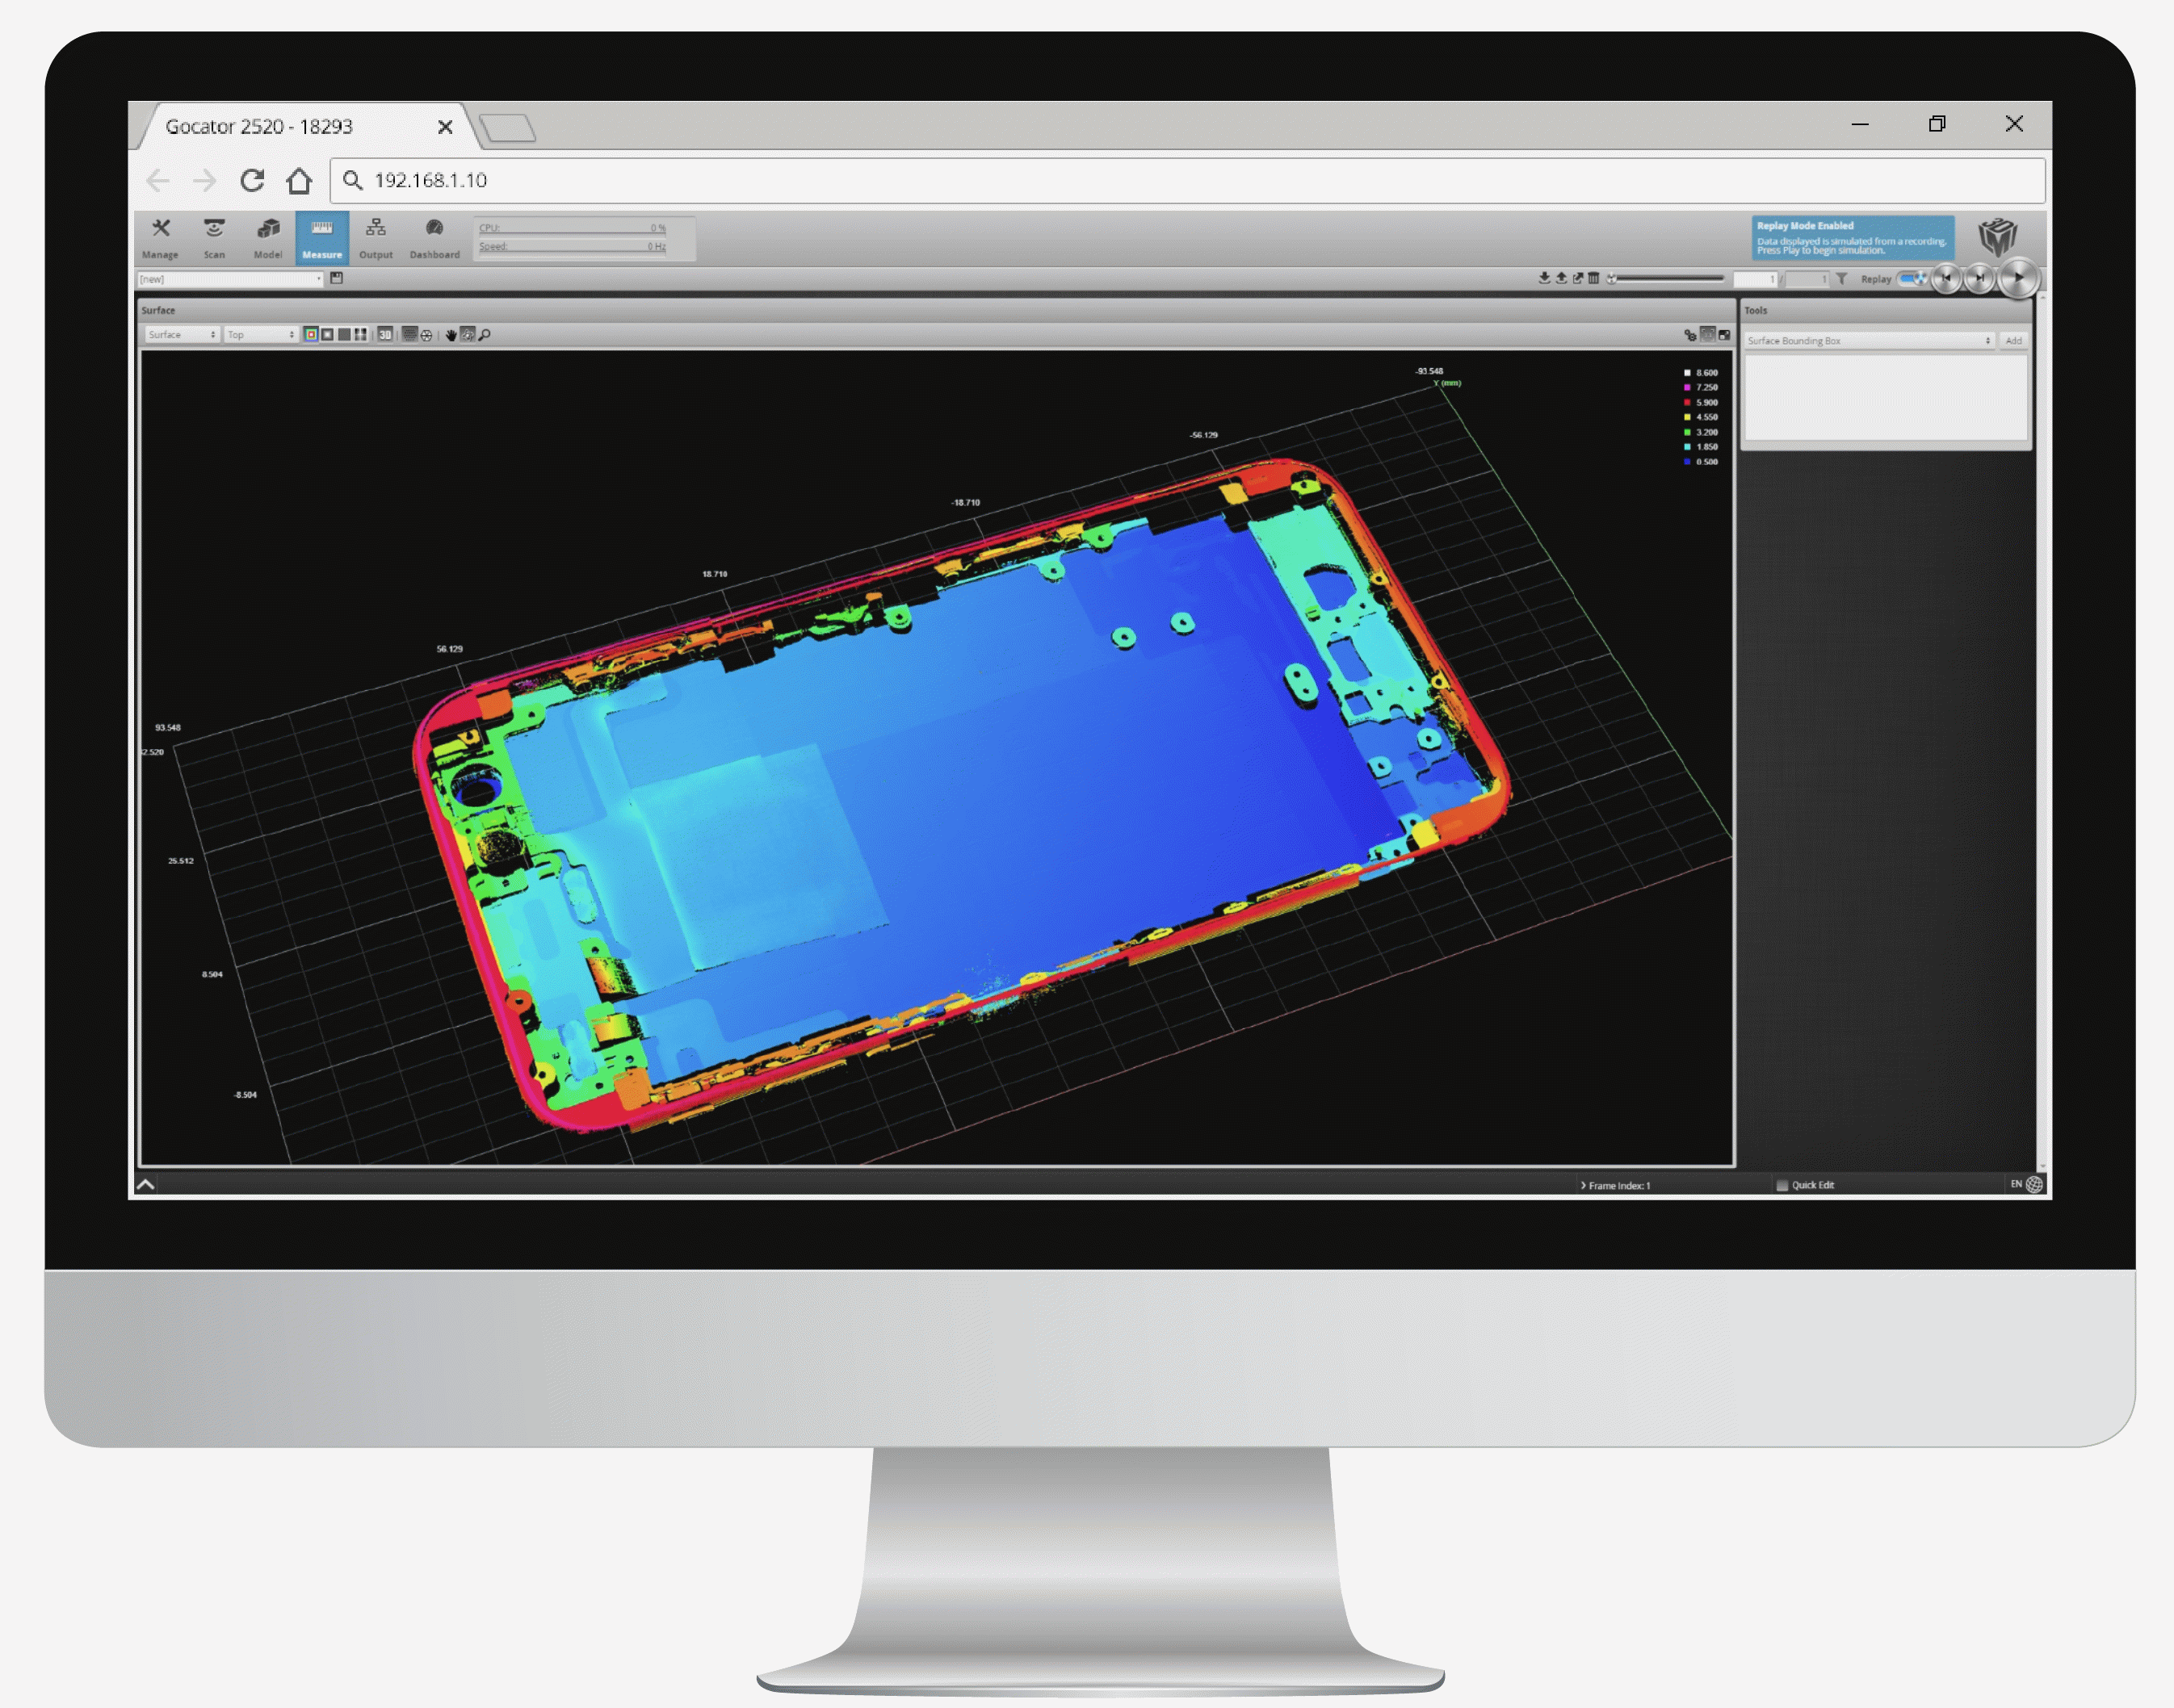This screenshot has height=1708, width=2174.
Task: Open a new browser tab
Action: 508,128
